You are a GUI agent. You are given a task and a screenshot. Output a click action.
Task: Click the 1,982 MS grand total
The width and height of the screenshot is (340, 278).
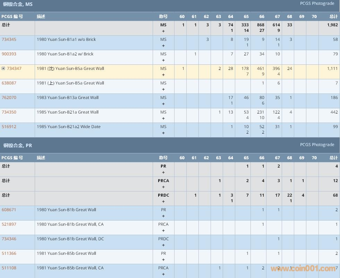(x=332, y=25)
